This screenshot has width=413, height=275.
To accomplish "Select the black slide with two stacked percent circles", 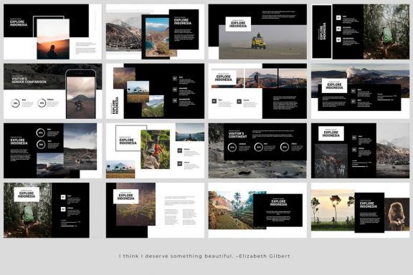I will pos(52,150).
